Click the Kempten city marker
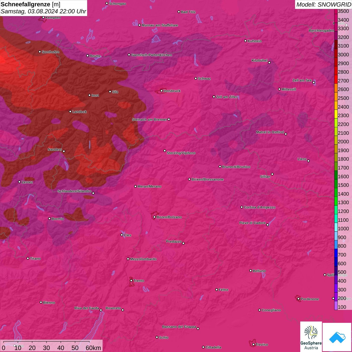The height and width of the screenshot is (352, 352). point(43,17)
